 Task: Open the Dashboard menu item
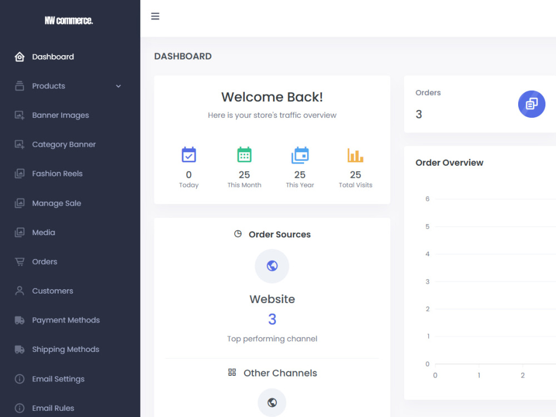[x=53, y=57]
